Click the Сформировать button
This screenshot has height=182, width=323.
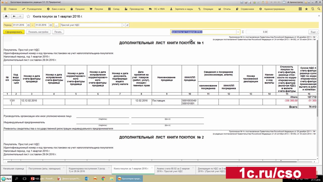14,32
